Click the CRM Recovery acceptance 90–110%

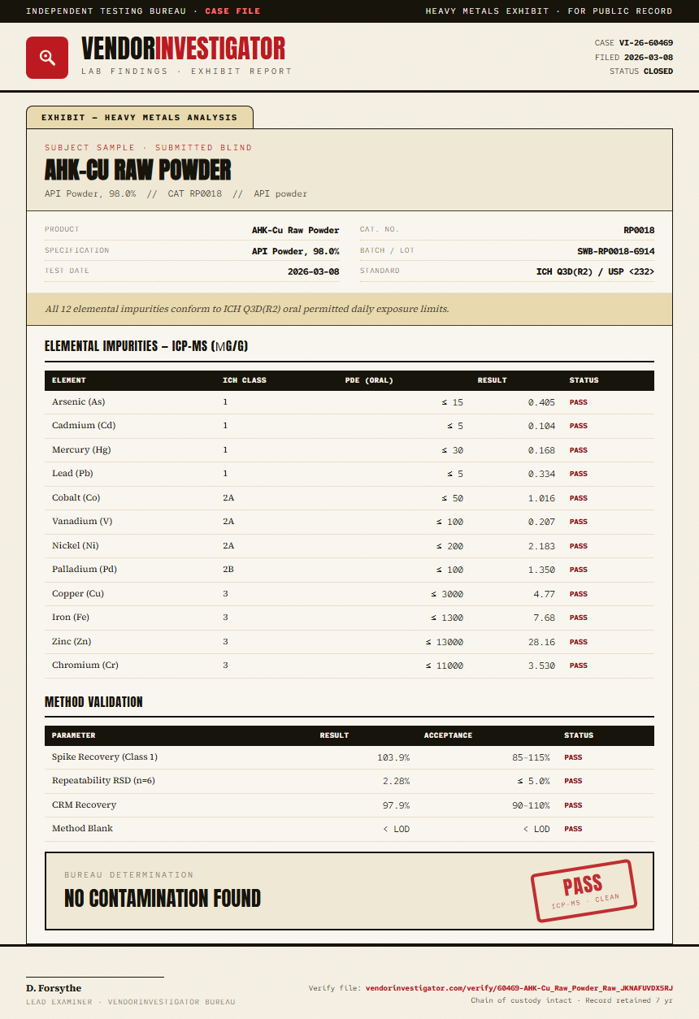[529, 805]
